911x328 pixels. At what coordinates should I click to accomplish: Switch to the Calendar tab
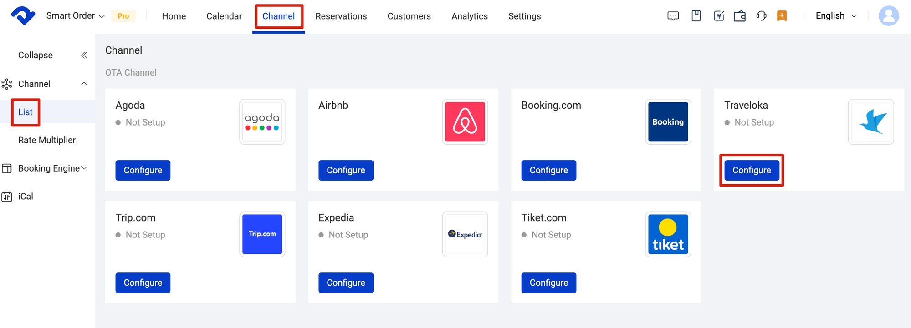pyautogui.click(x=224, y=16)
